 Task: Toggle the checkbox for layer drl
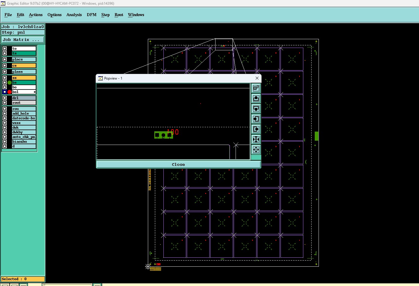pyautogui.click(x=5, y=98)
